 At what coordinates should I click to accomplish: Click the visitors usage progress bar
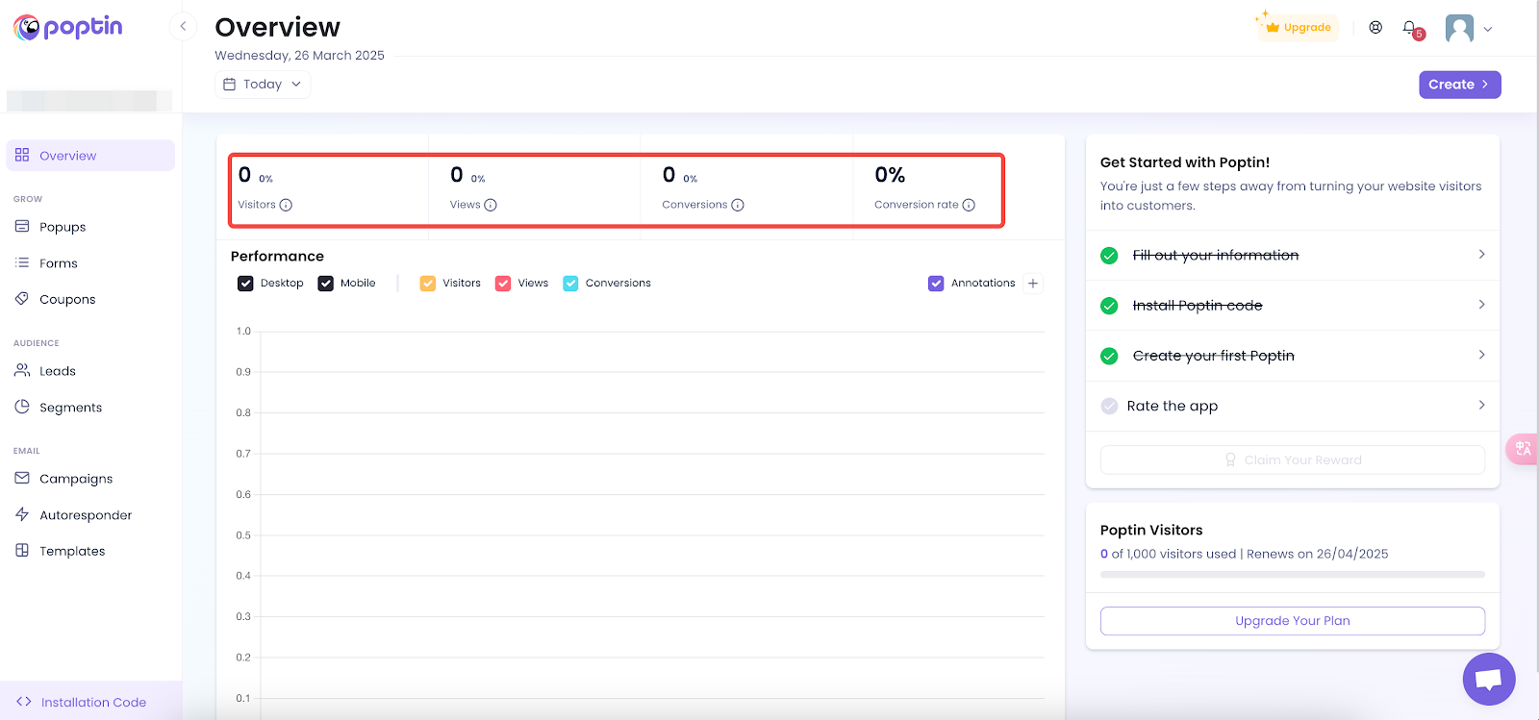click(x=1292, y=575)
